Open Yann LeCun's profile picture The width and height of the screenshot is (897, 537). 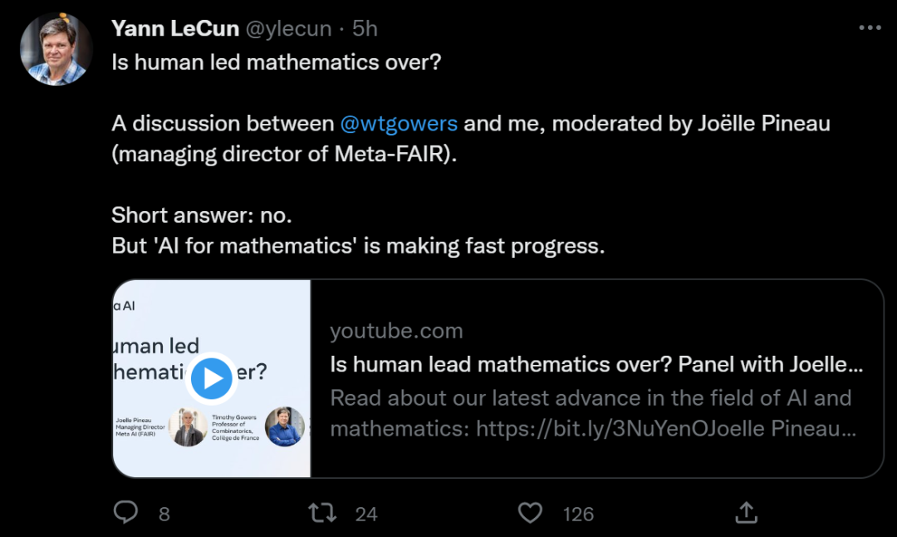tap(56, 50)
